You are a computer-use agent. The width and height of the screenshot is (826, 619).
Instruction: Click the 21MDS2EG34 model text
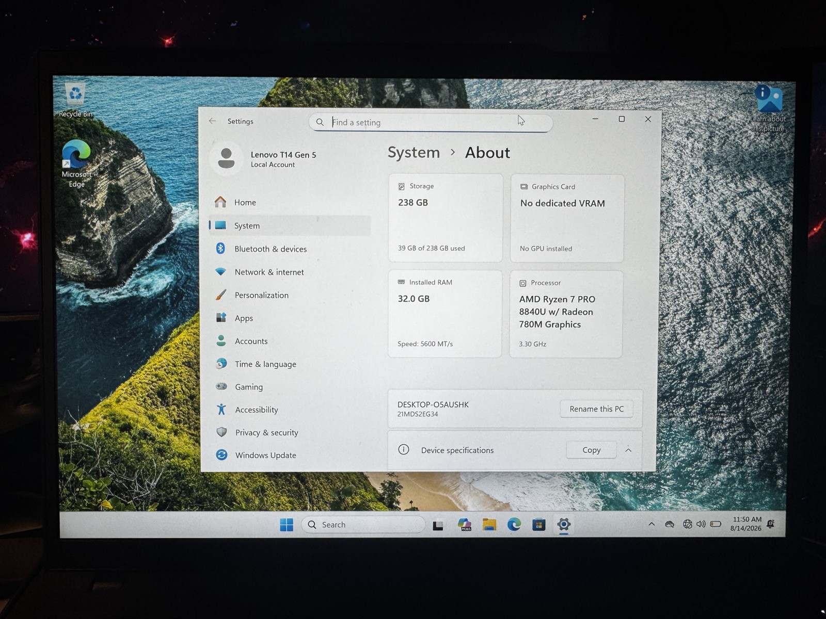pyautogui.click(x=418, y=414)
